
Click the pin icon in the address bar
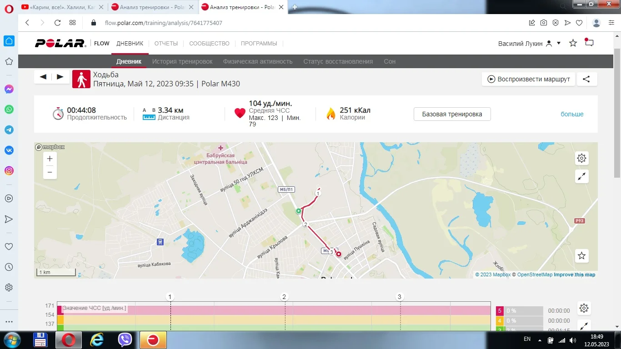coord(532,23)
